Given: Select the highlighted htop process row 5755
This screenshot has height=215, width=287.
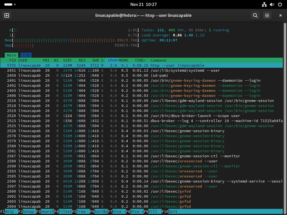Looking at the screenshot, I should pyautogui.click(x=84, y=65).
